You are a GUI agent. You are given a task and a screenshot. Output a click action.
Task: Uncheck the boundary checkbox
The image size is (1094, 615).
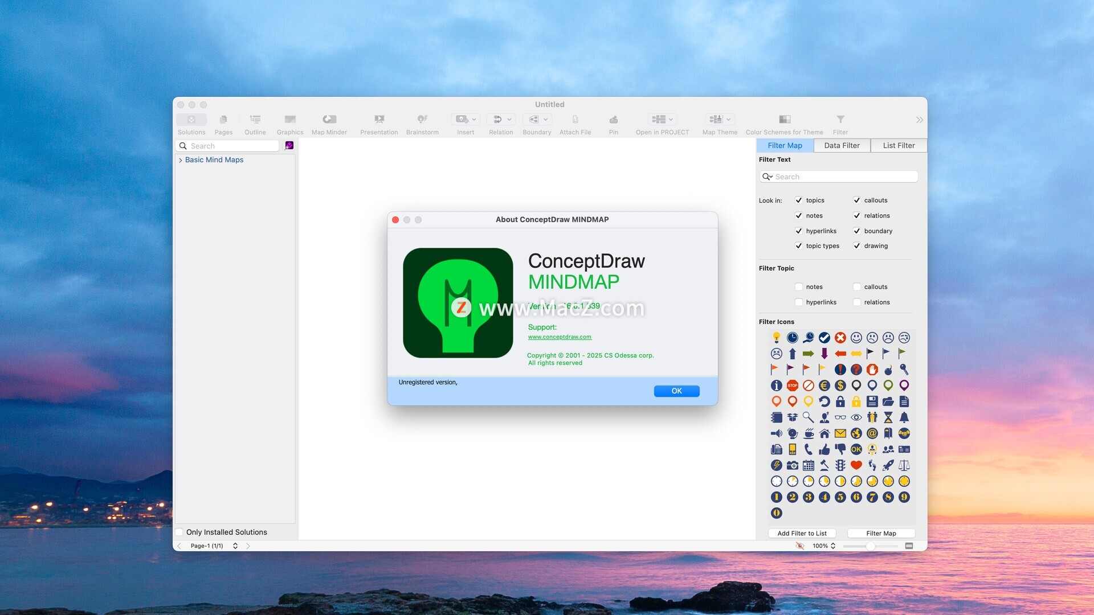856,231
